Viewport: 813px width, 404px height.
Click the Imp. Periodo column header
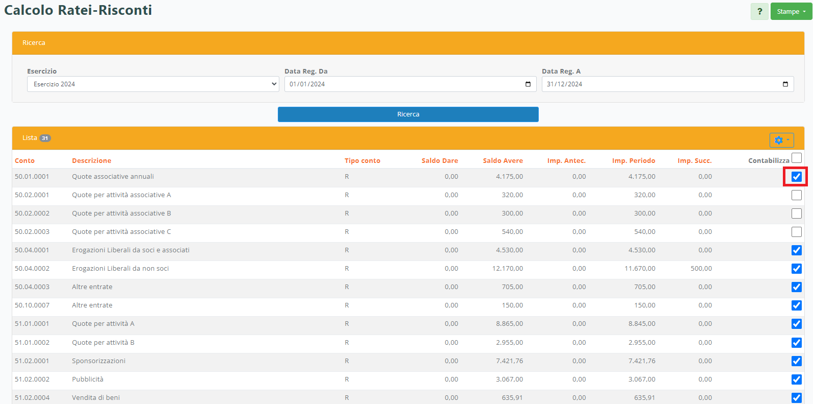click(633, 161)
